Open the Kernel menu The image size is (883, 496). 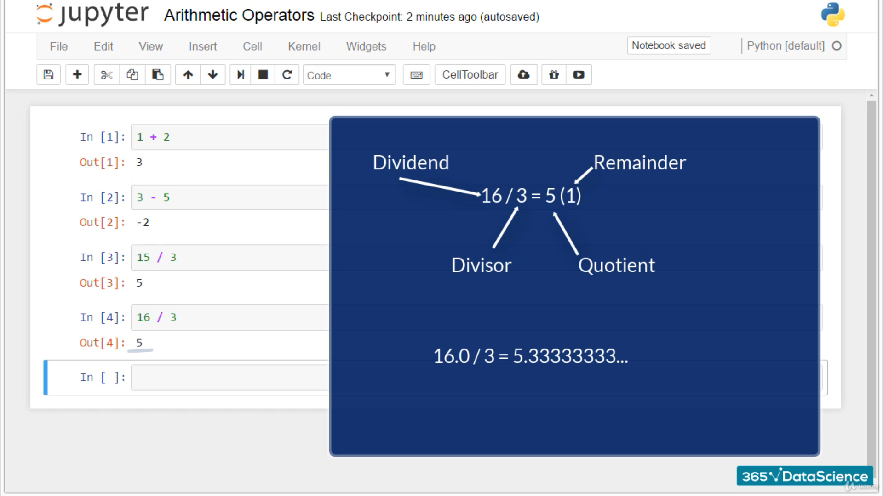pos(304,46)
